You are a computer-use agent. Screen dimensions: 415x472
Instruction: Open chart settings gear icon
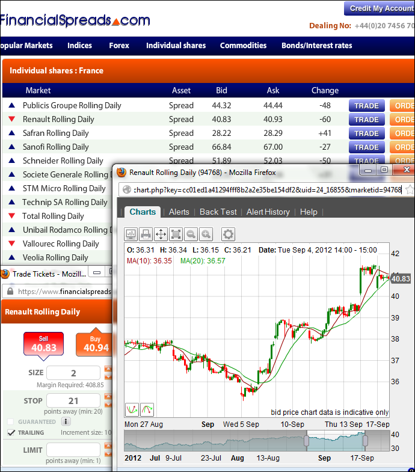tap(228, 234)
